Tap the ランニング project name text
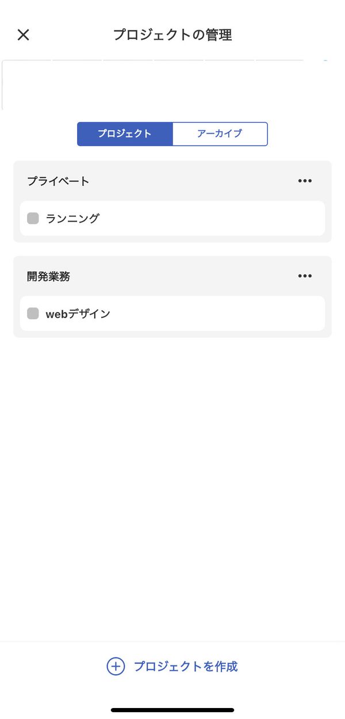The width and height of the screenshot is (345, 719). [72, 218]
